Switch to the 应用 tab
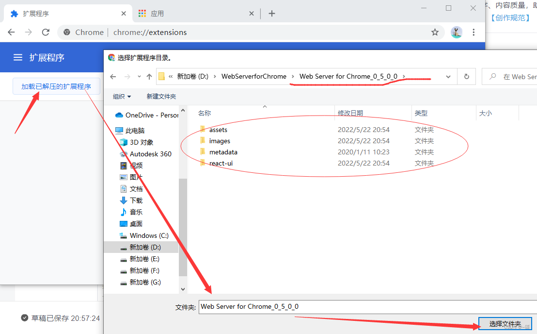 click(195, 14)
